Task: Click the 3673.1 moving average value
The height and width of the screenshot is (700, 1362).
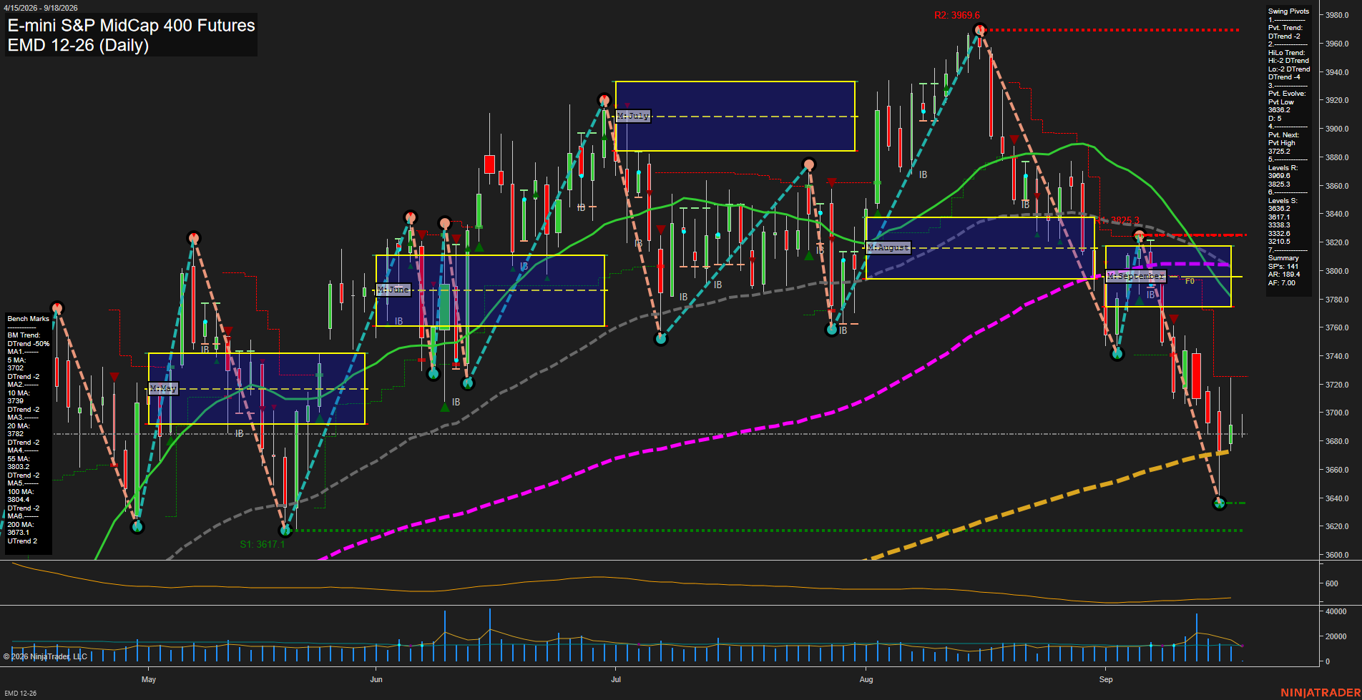Action: point(19,533)
